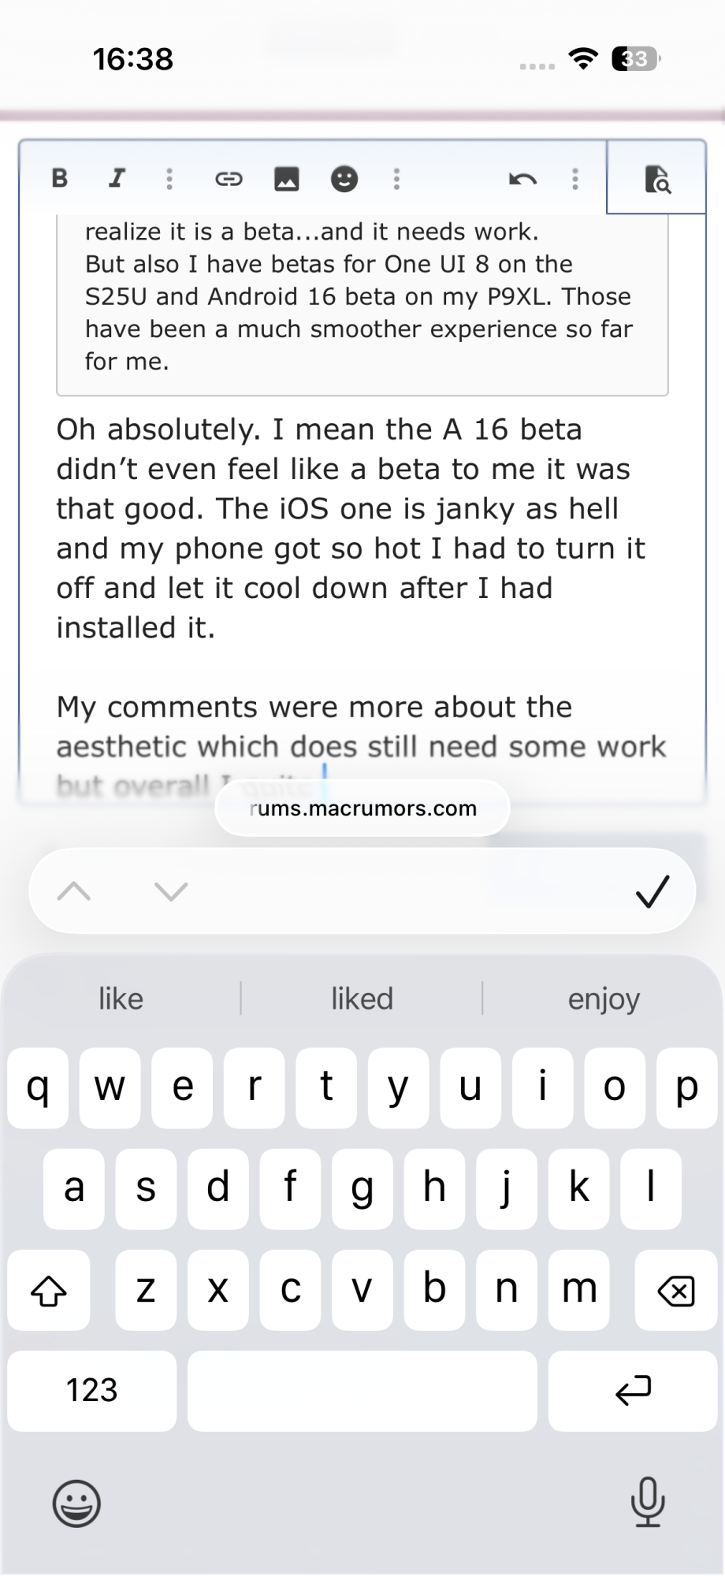Choose the 'enjoy' word suggestion
The image size is (725, 1576).
(604, 998)
